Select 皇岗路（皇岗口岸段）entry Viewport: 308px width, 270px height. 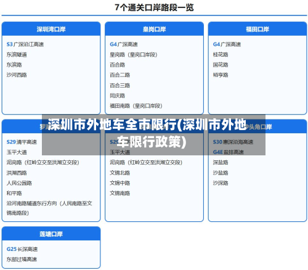point(134,54)
